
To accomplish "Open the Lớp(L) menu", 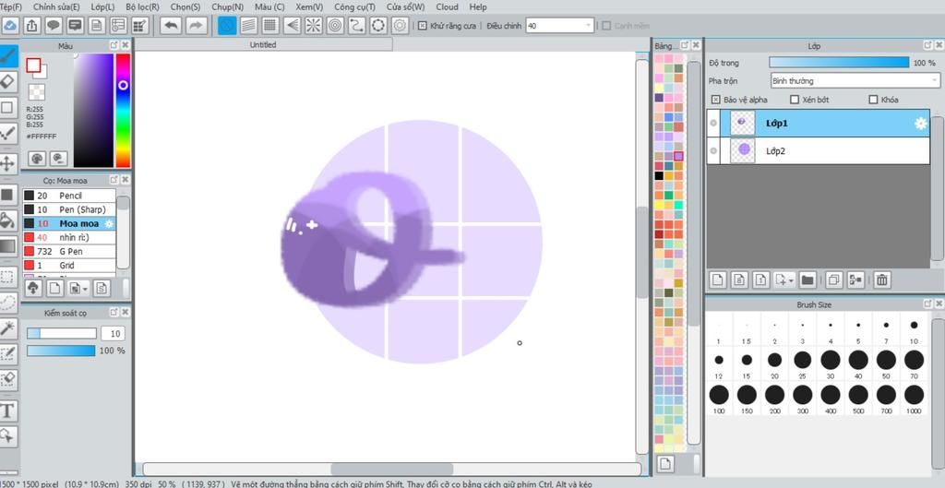I will [x=102, y=6].
